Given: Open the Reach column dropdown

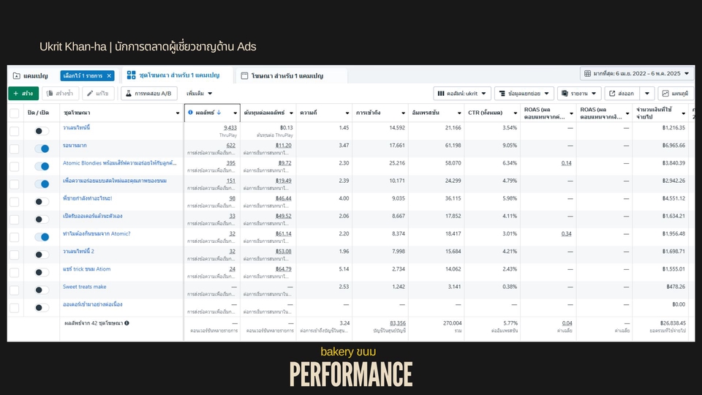Looking at the screenshot, I should pos(403,113).
